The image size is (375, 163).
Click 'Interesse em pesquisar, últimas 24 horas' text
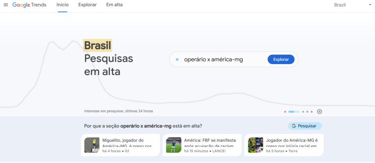[118, 111]
